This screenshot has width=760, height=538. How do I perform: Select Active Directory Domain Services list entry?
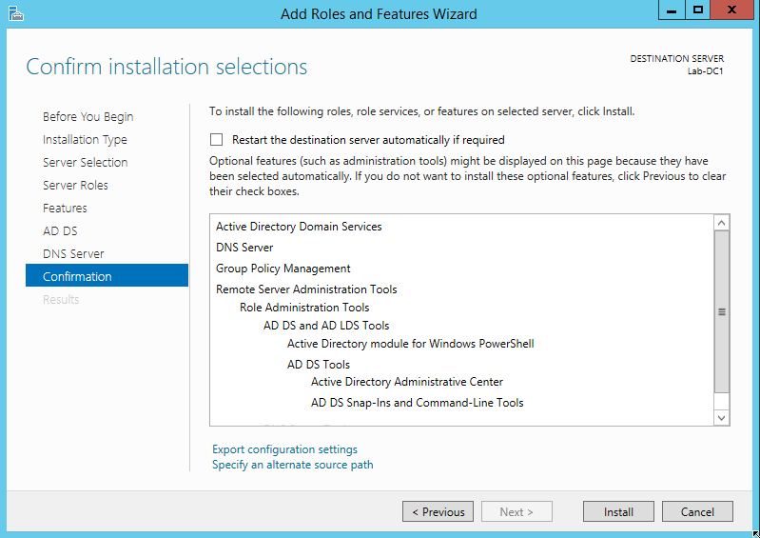point(299,227)
